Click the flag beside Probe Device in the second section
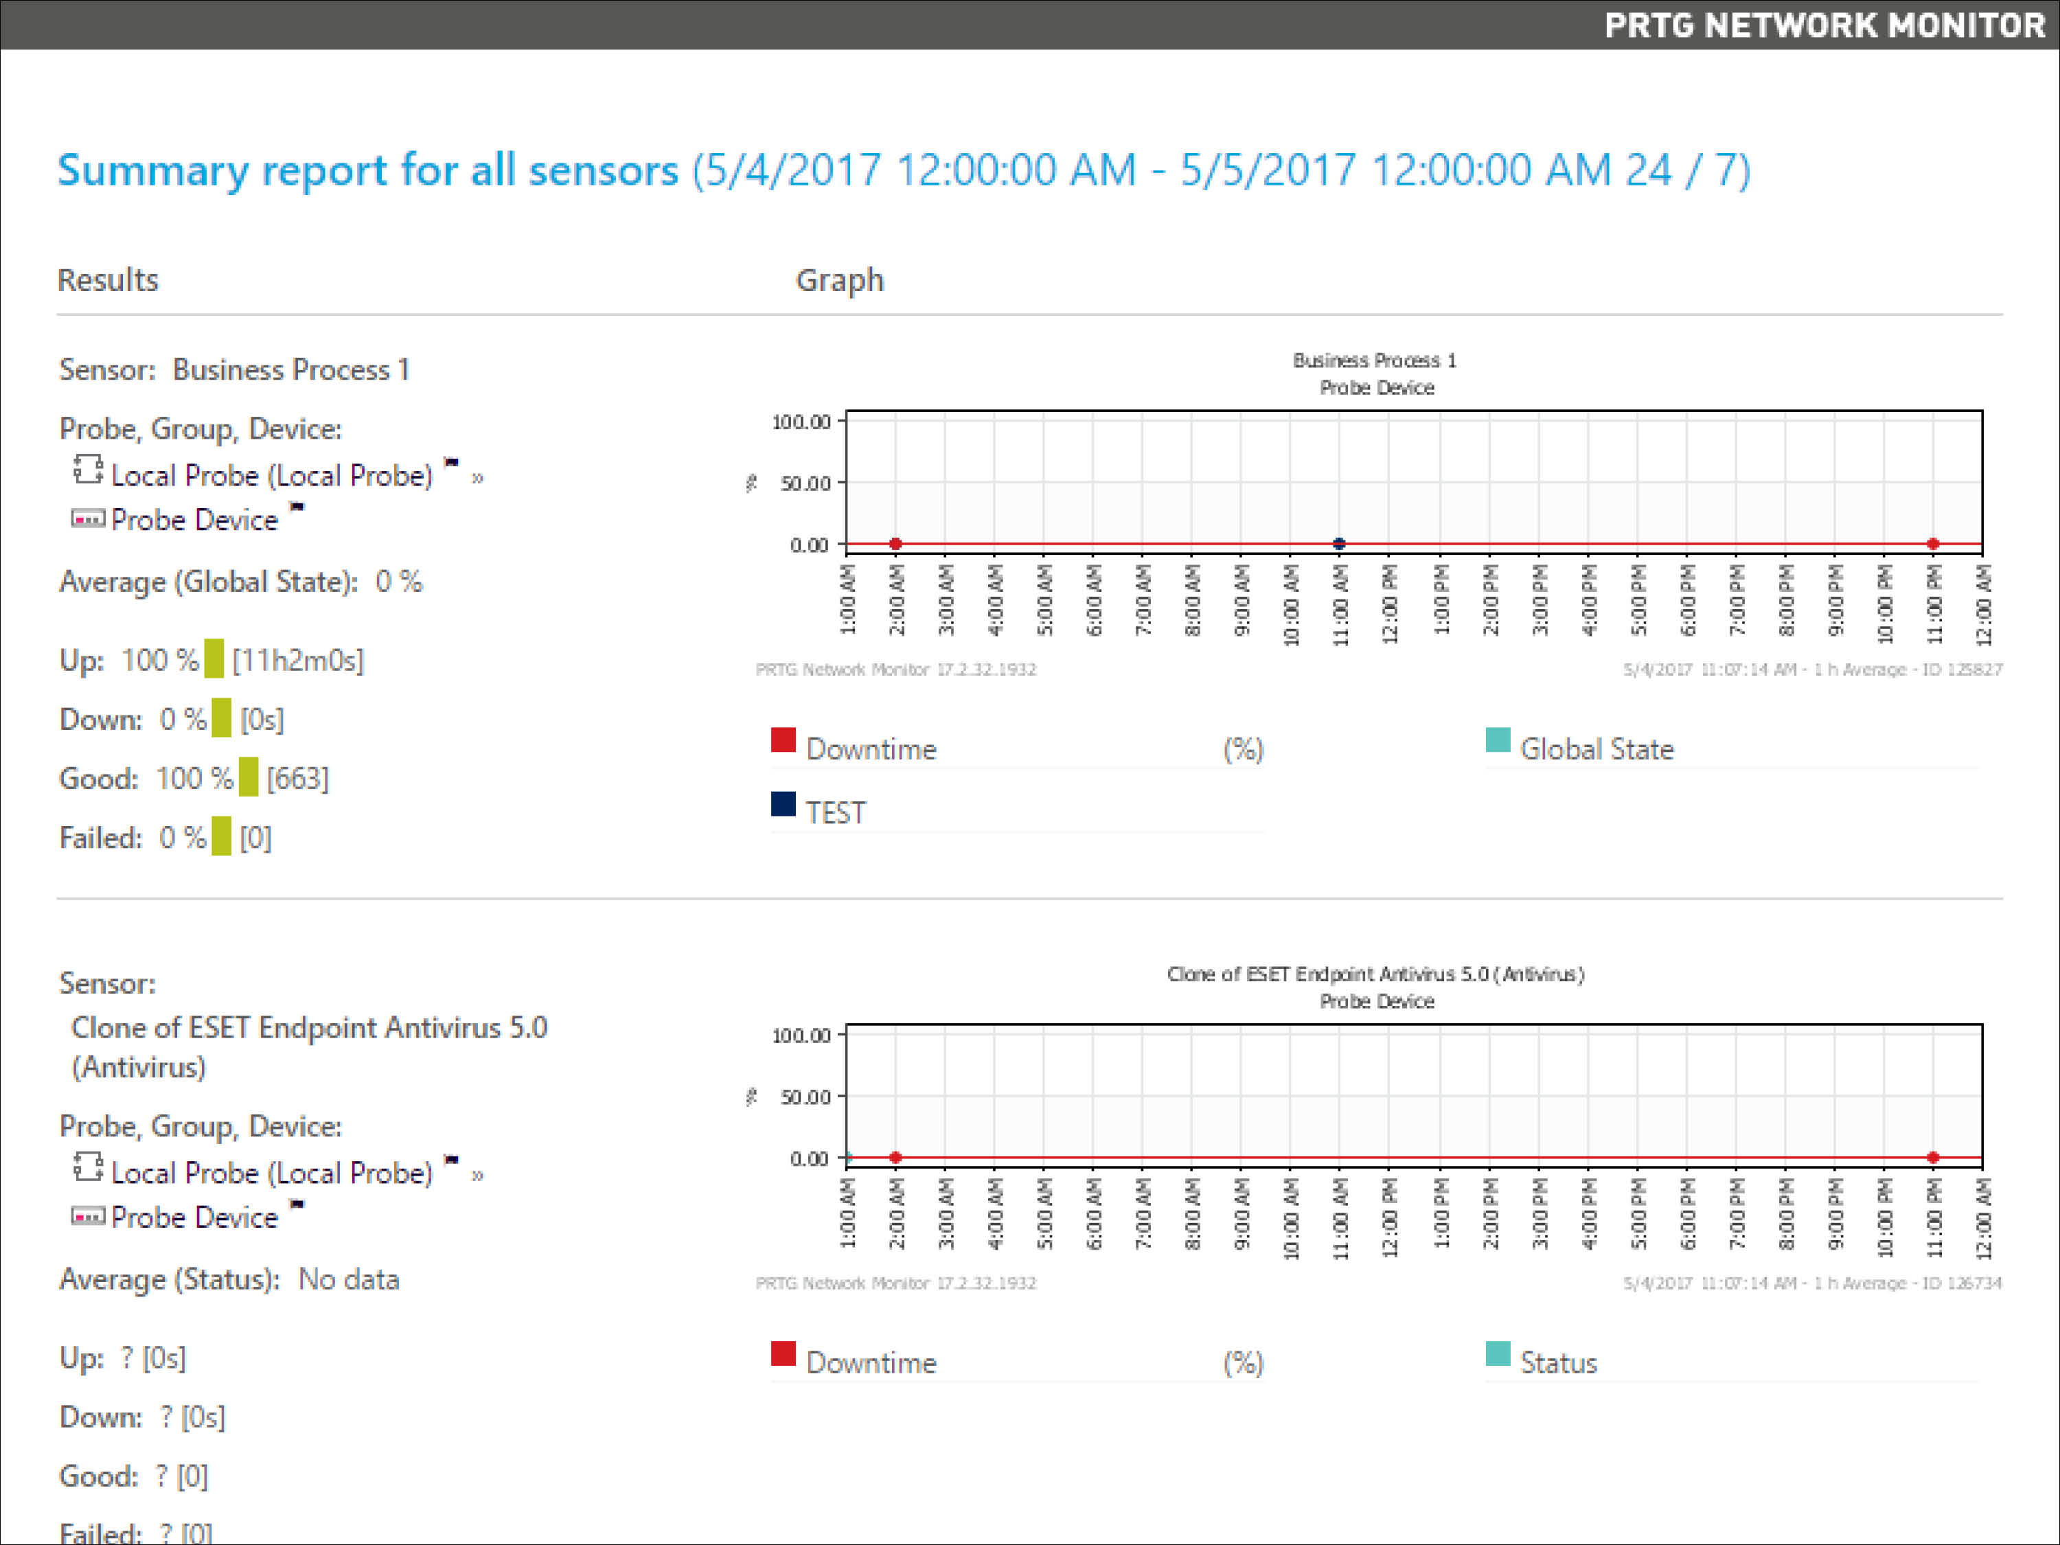 pyautogui.click(x=296, y=1205)
